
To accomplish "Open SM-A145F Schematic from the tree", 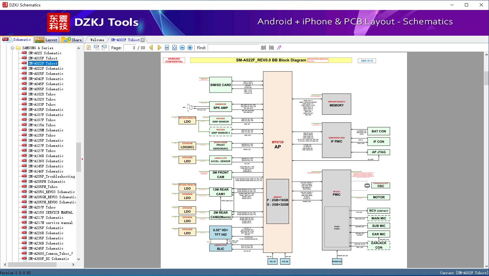I will click(x=46, y=166).
